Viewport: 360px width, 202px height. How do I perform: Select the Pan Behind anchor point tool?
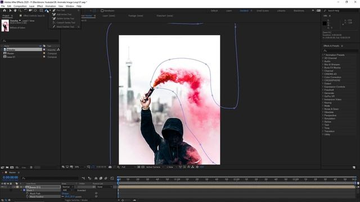(35, 11)
